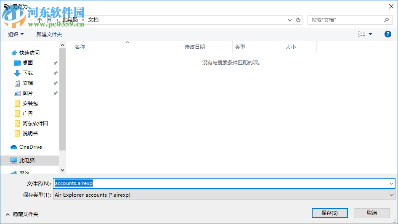Click sidebar scrollbar up arrow
398x224 pixels.
tap(62, 45)
